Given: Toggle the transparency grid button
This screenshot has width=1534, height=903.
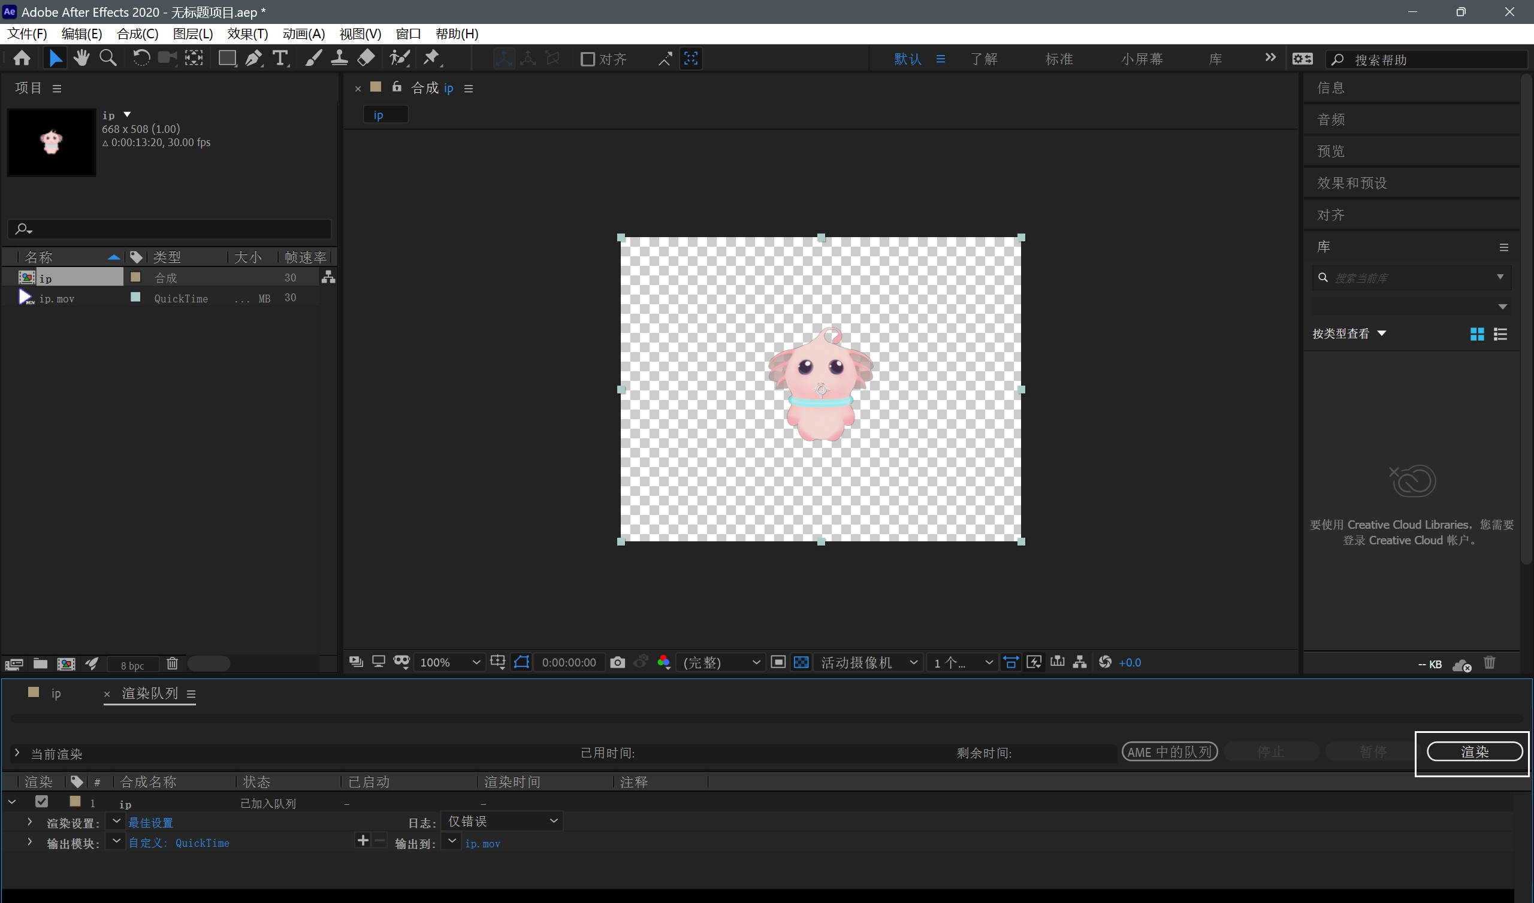Looking at the screenshot, I should point(801,662).
